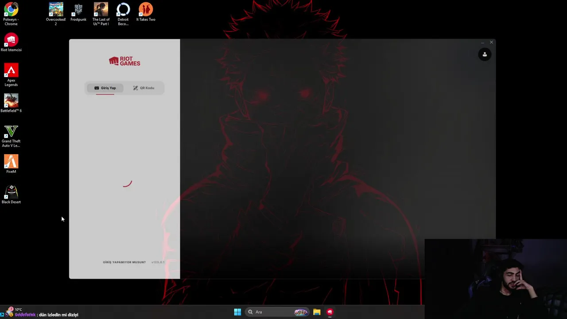Open the Polweyn Chrome desktop shortcut
567x319 pixels.
coord(11,14)
